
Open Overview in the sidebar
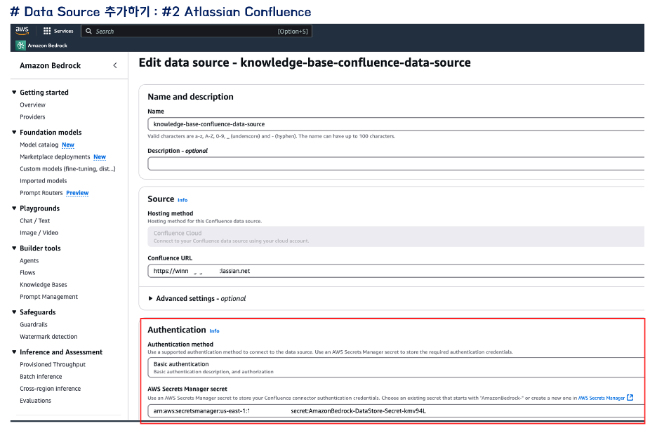coord(33,105)
